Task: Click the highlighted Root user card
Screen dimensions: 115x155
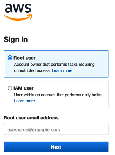Action: click(x=56, y=64)
